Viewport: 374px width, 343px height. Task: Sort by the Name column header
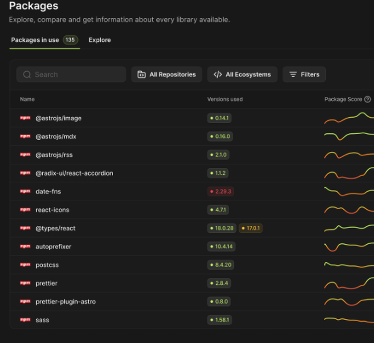(x=27, y=99)
